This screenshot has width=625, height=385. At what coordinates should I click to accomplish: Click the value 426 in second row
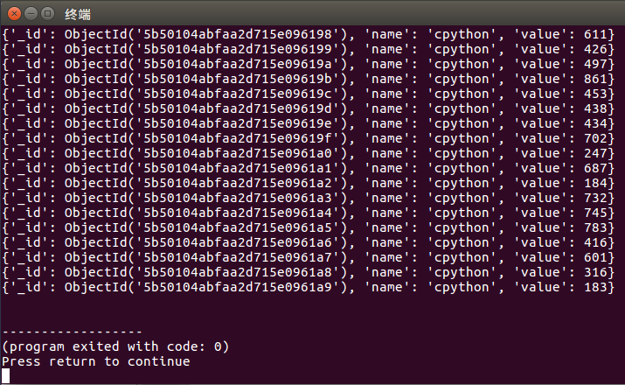coord(595,50)
